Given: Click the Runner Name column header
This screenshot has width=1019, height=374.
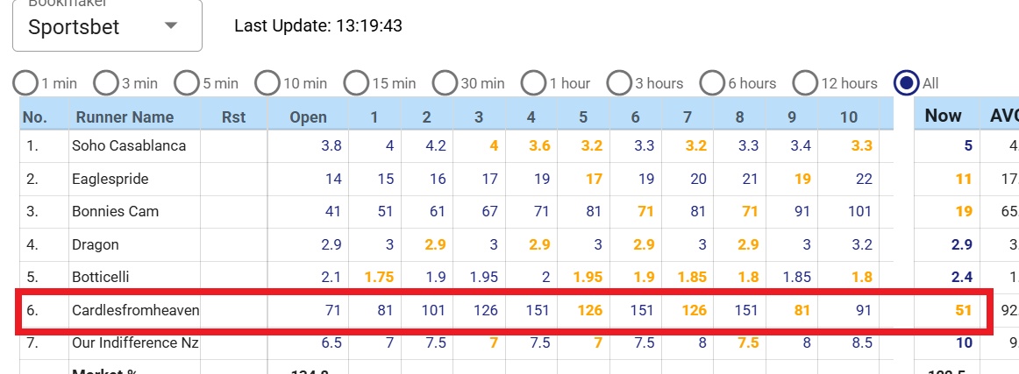Looking at the screenshot, I should [125, 116].
